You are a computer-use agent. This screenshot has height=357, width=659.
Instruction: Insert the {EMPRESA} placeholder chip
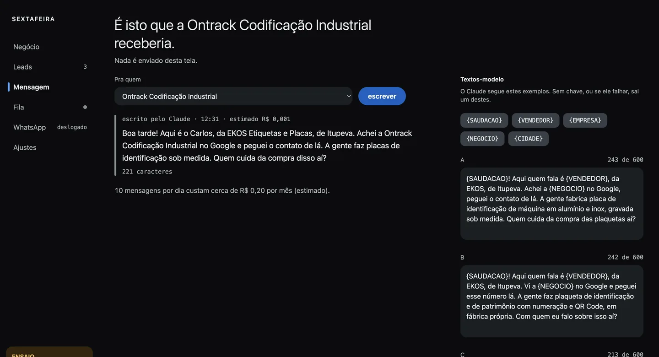585,120
